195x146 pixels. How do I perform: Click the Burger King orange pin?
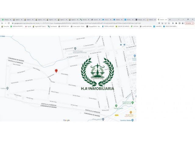pyautogui.click(x=131, y=112)
